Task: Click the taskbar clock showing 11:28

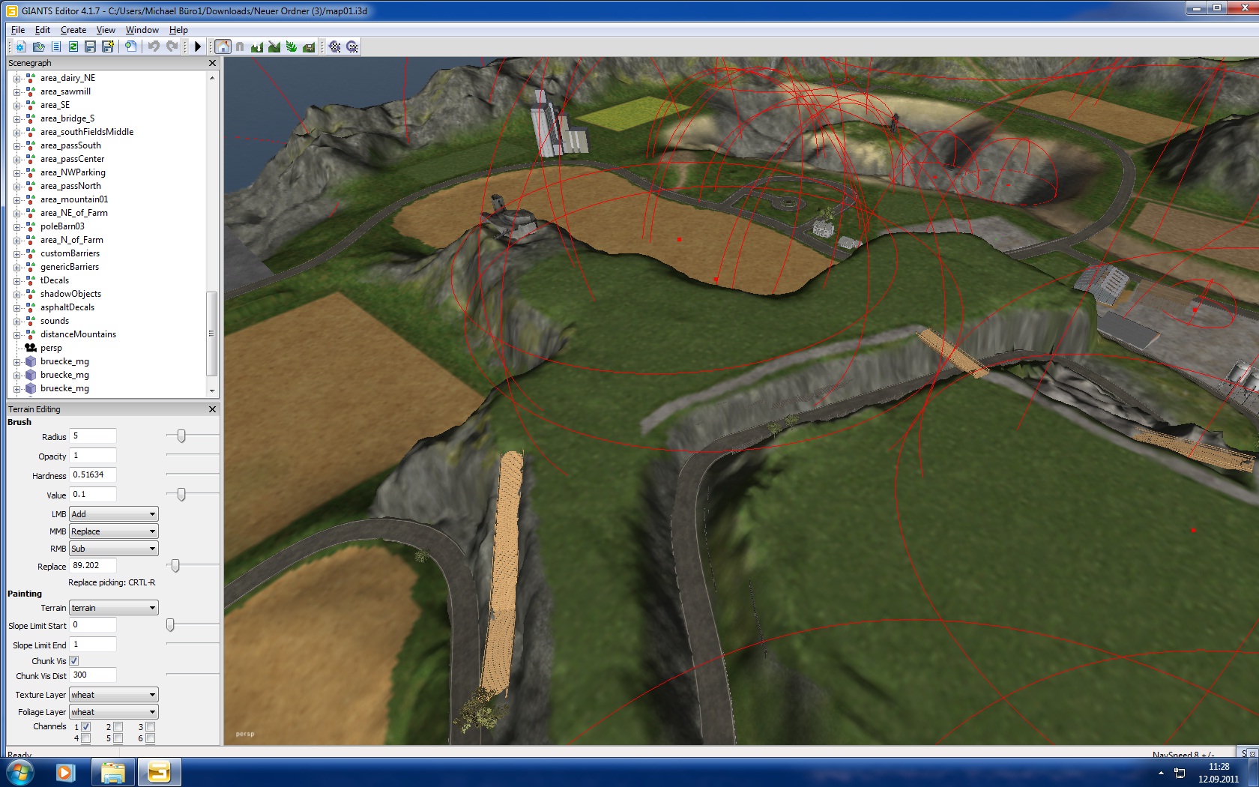Action: click(1219, 767)
